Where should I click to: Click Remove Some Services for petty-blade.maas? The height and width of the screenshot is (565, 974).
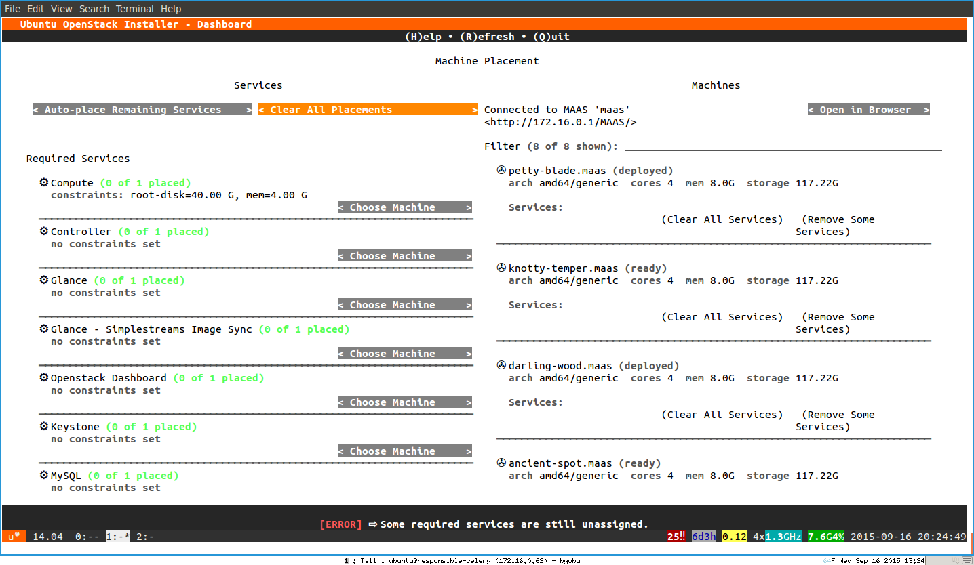click(x=835, y=226)
